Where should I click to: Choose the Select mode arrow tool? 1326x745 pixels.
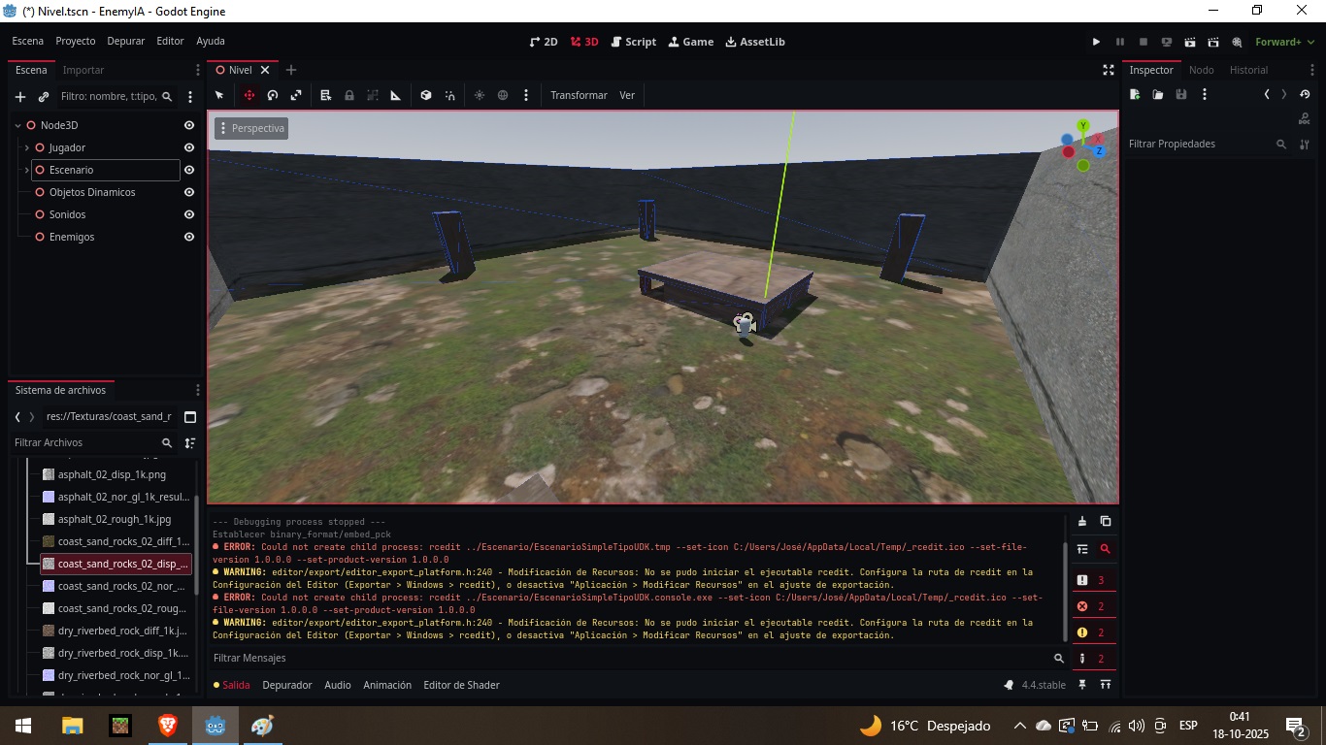click(219, 95)
